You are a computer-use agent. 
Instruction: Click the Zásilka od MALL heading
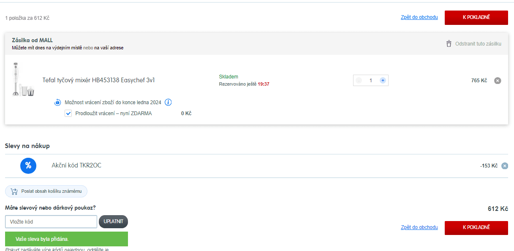(x=32, y=40)
